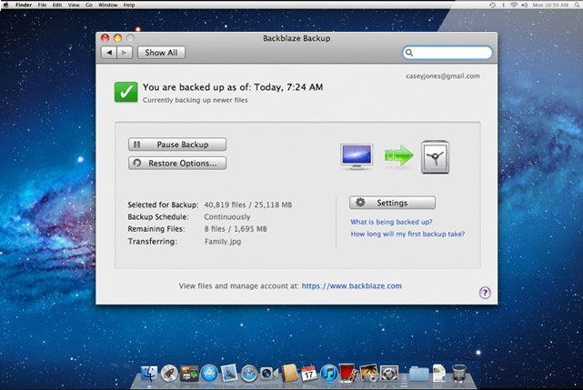The image size is (583, 390).
Task: Open the Calendar app in the dock
Action: pos(309,373)
